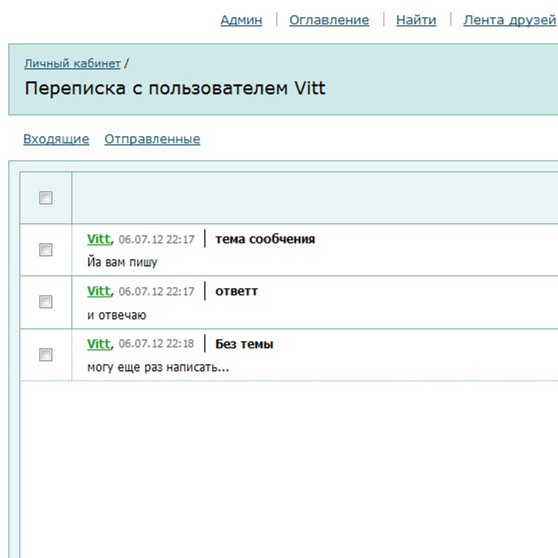Go to Оглавление in top navigation
The image size is (558, 558).
coord(329,20)
